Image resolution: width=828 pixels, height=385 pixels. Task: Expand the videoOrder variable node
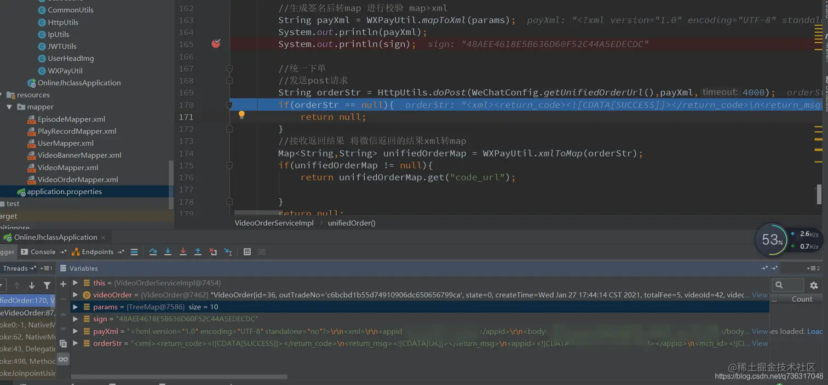76,295
